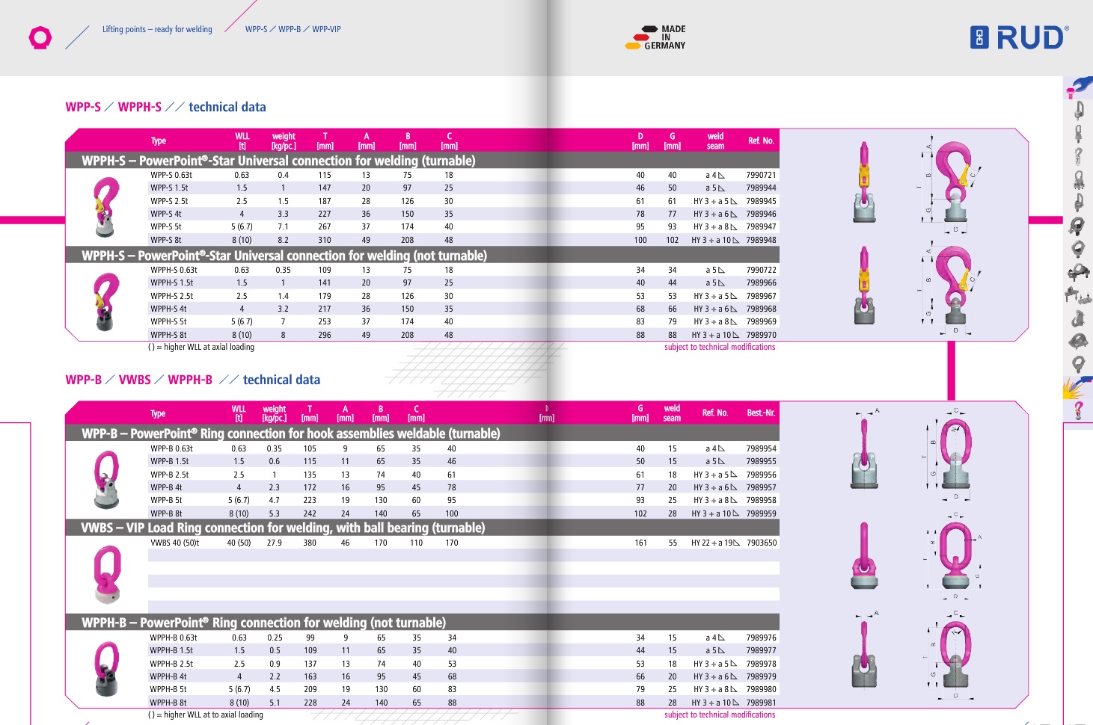The width and height of the screenshot is (1093, 725).
Task: Select the welding spark icon in sidebar
Action: (x=1077, y=386)
